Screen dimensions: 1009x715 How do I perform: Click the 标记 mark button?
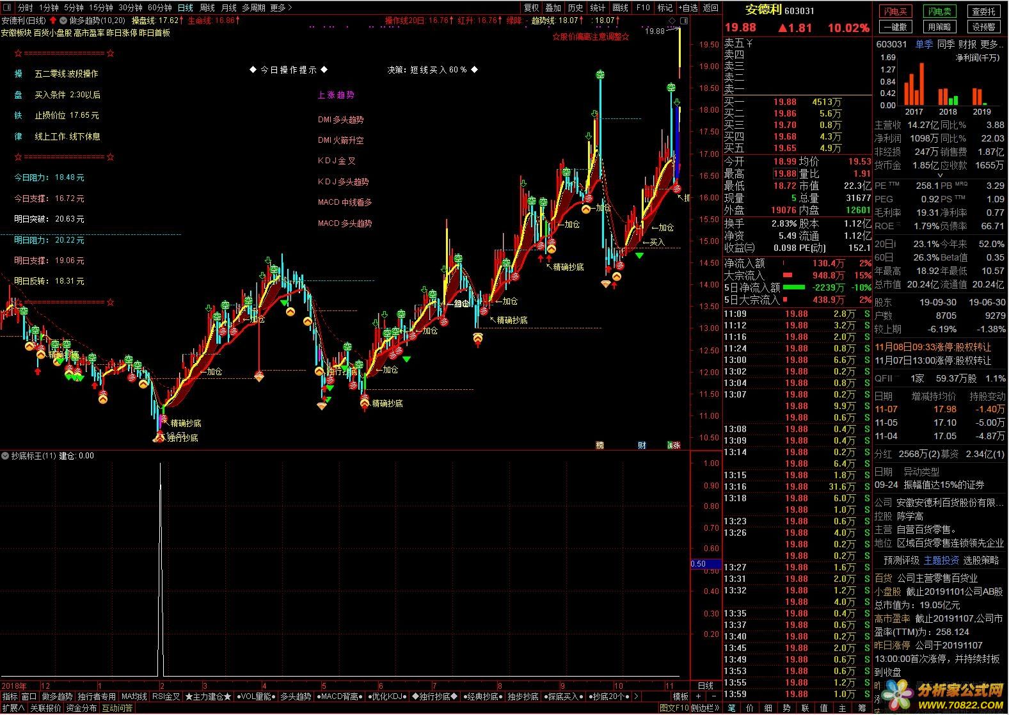[665, 8]
